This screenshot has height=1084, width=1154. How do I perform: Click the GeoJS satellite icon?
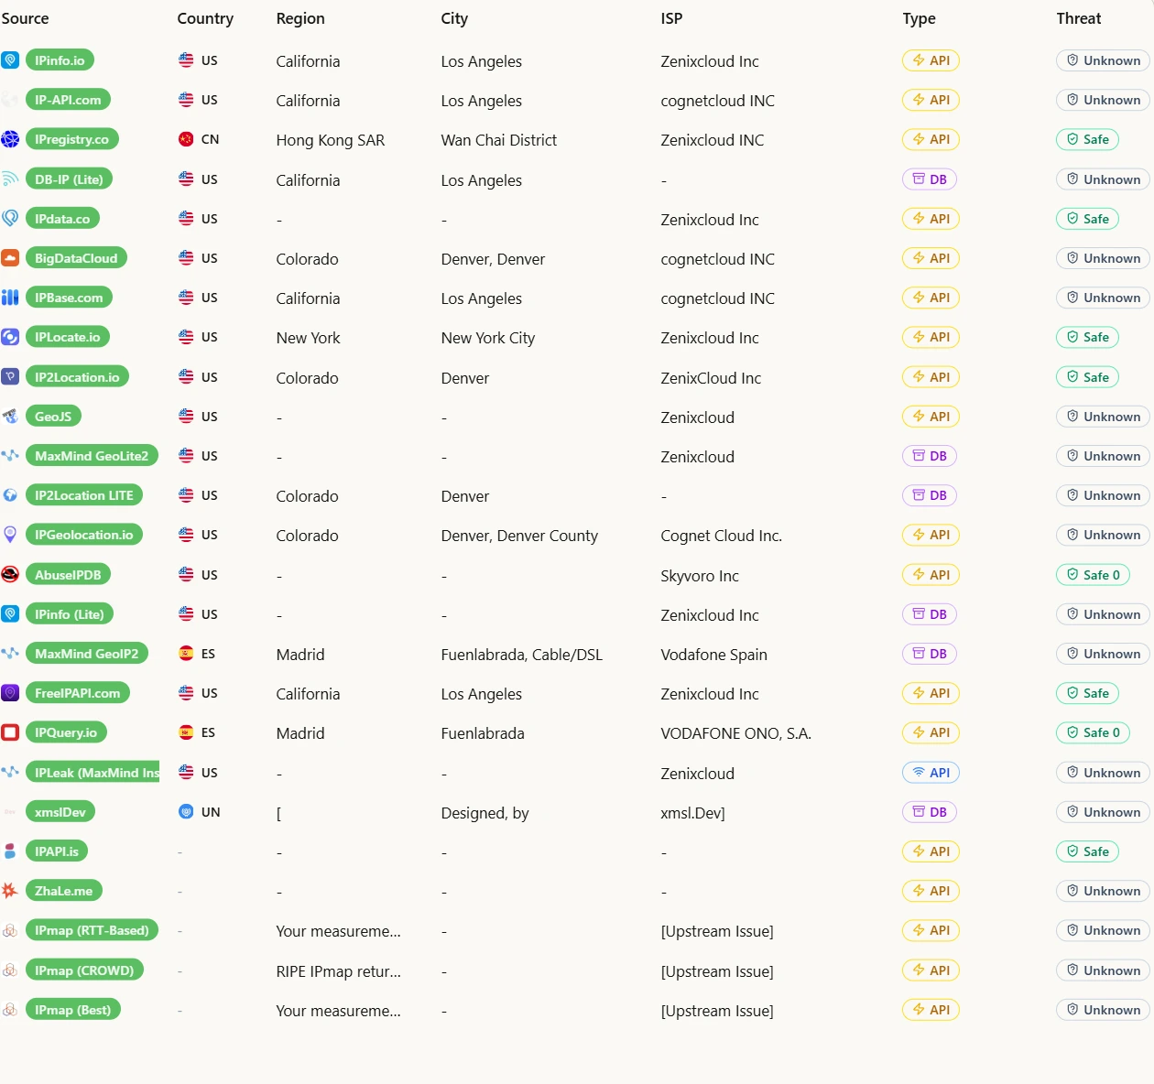click(10, 416)
